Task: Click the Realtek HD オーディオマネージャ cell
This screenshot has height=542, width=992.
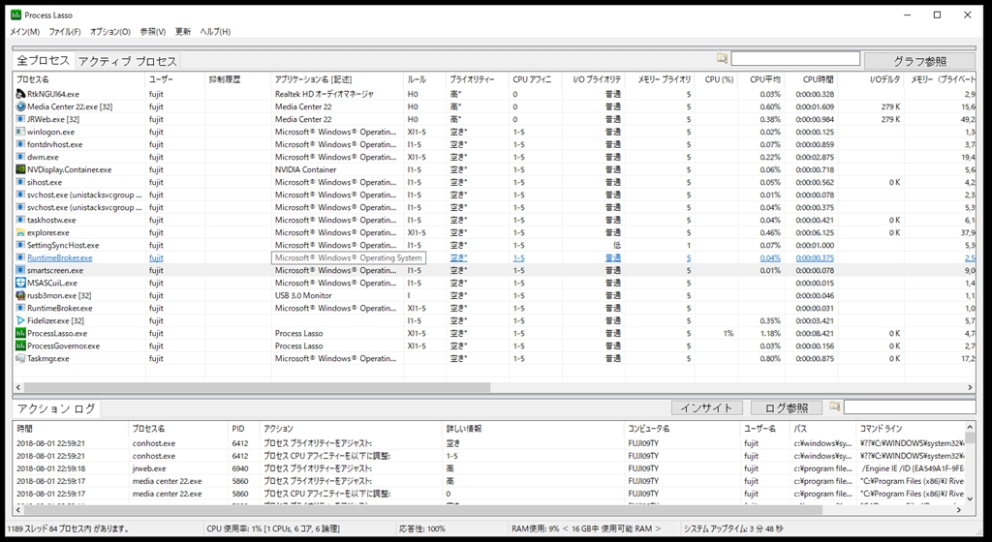Action: 324,94
